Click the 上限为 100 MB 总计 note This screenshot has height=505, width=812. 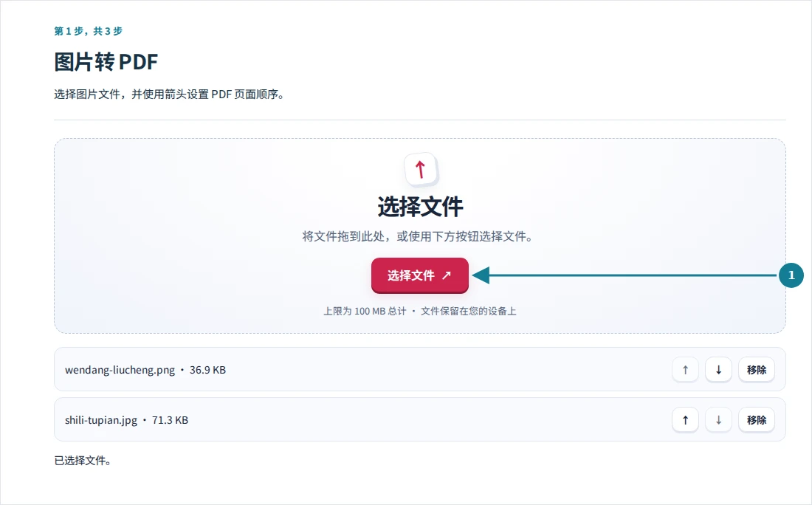click(365, 312)
